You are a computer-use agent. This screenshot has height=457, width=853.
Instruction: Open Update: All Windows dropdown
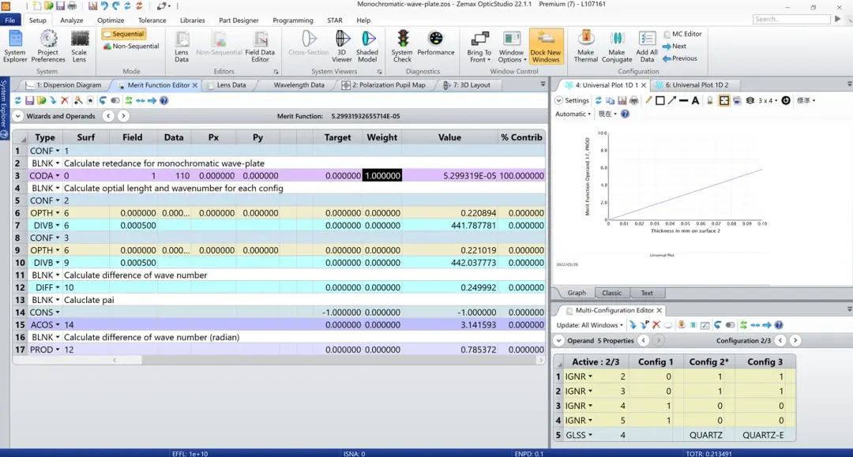point(590,325)
